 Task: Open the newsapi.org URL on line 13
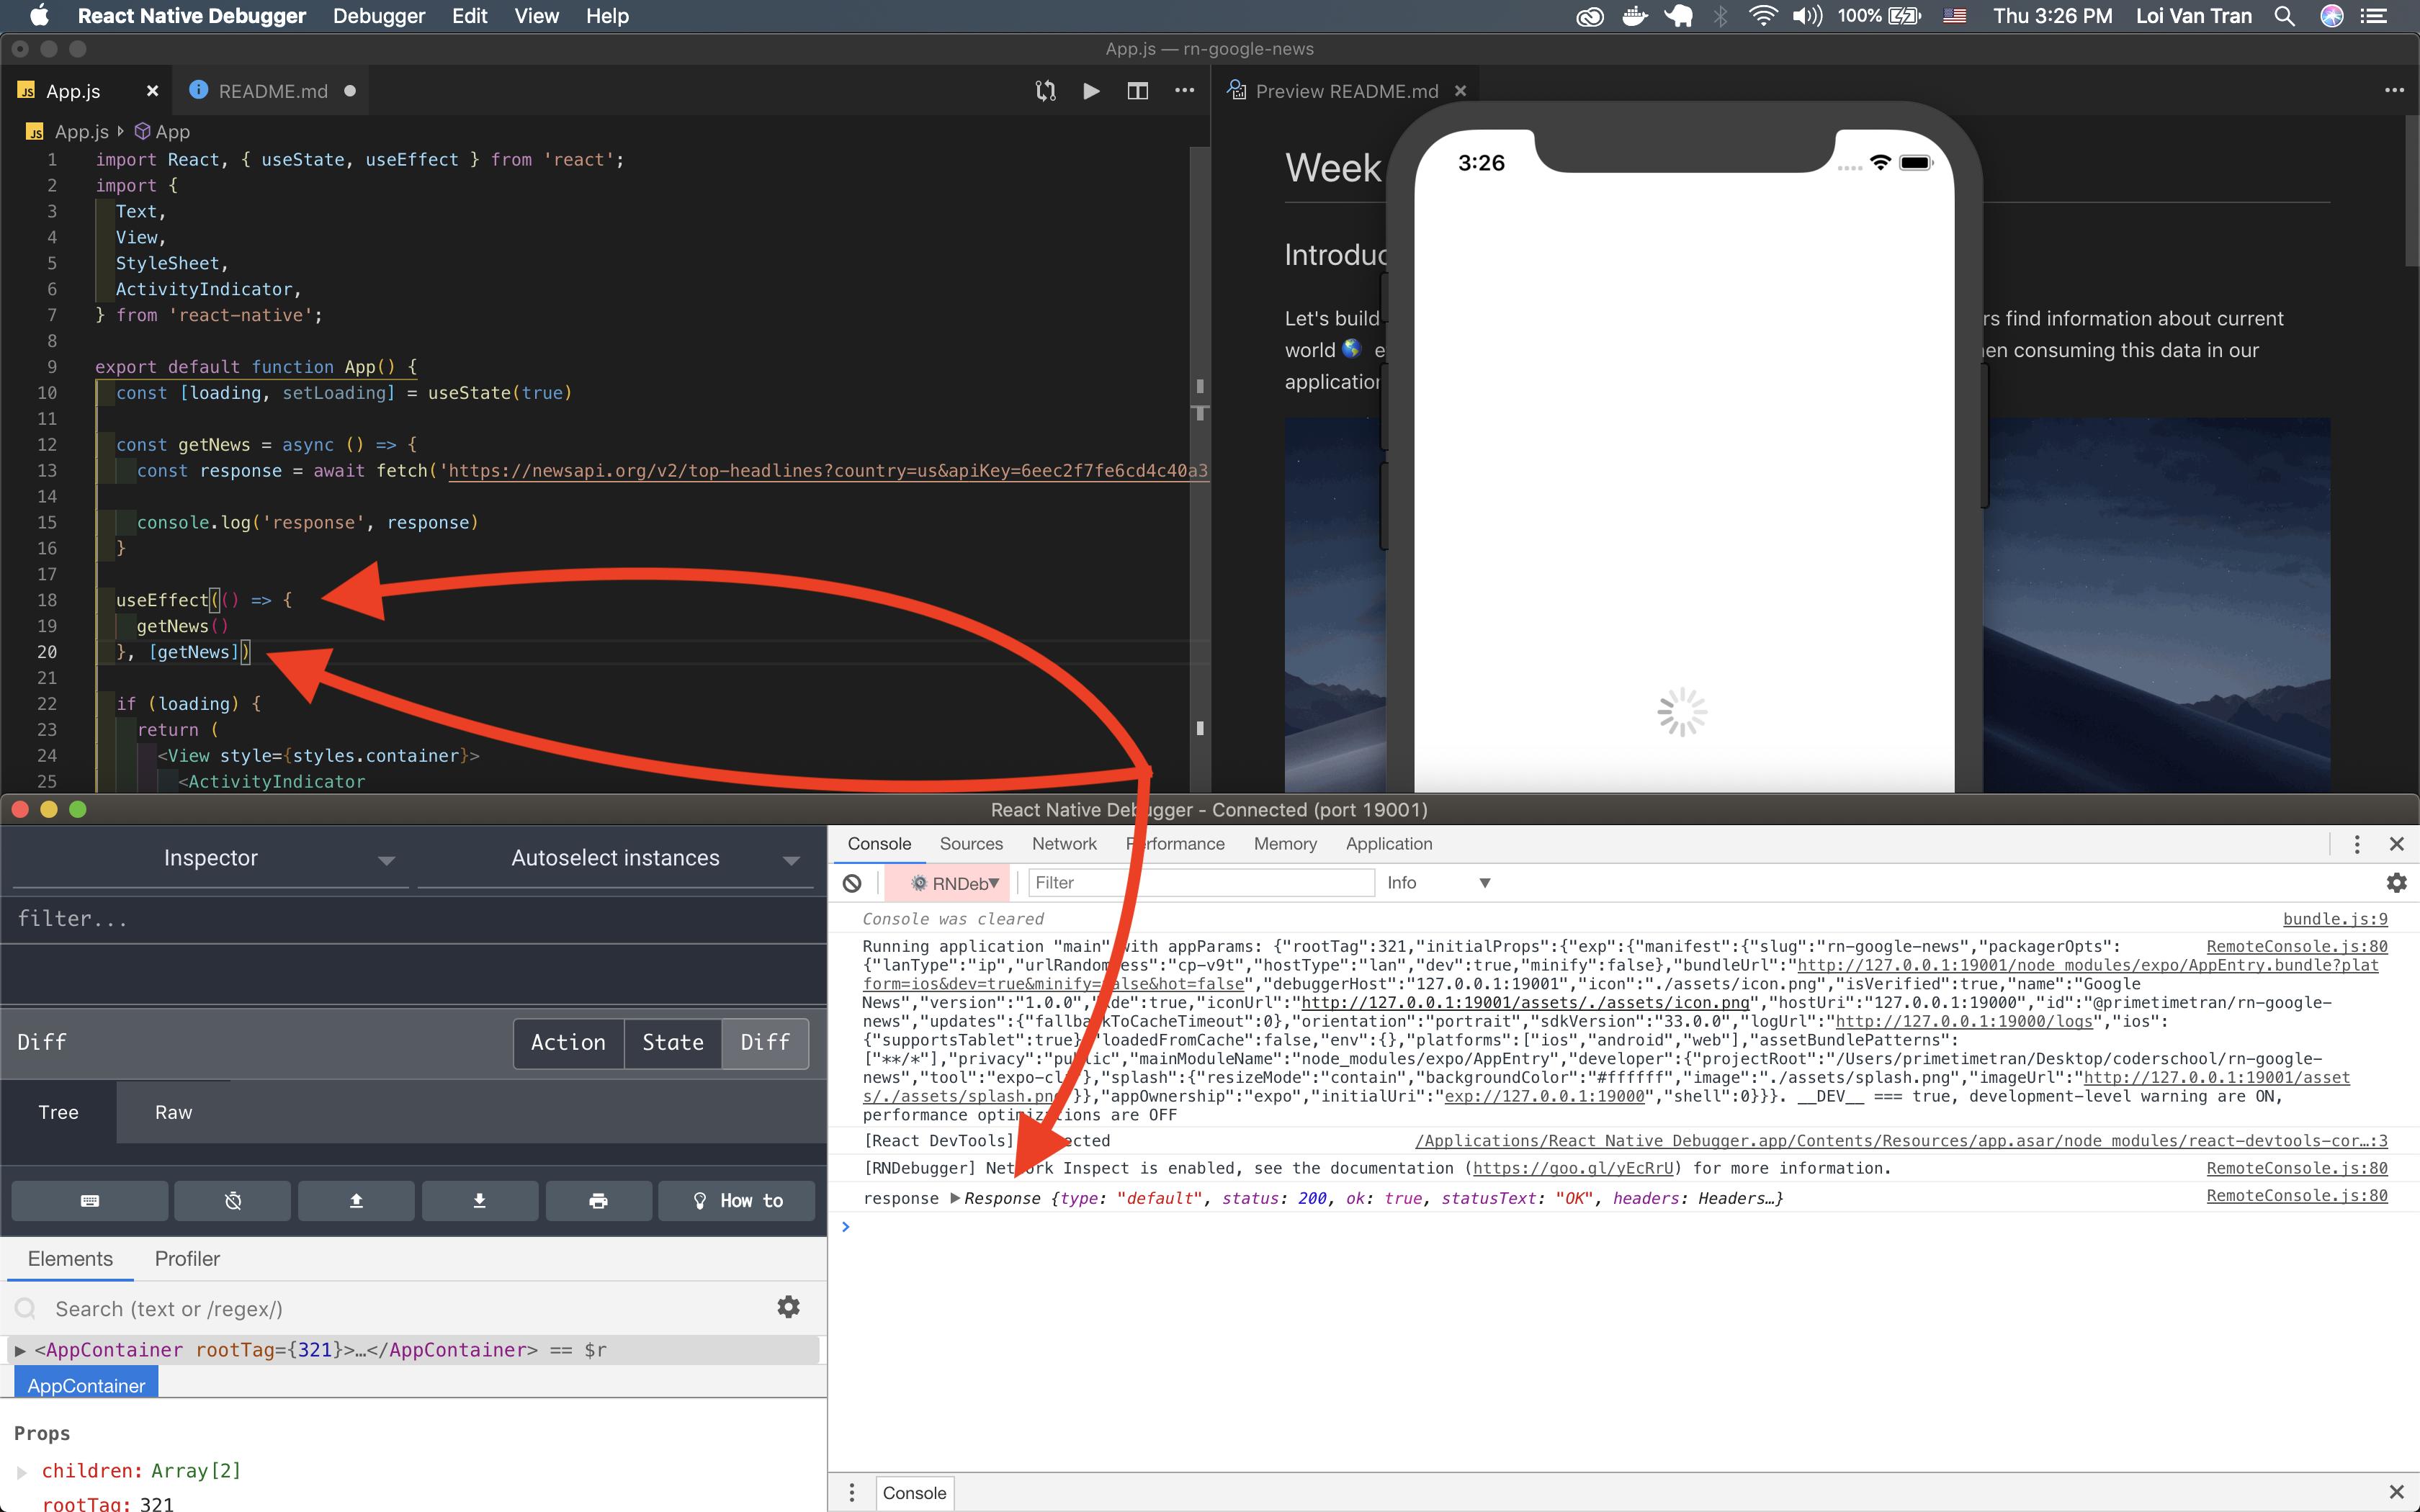click(827, 471)
